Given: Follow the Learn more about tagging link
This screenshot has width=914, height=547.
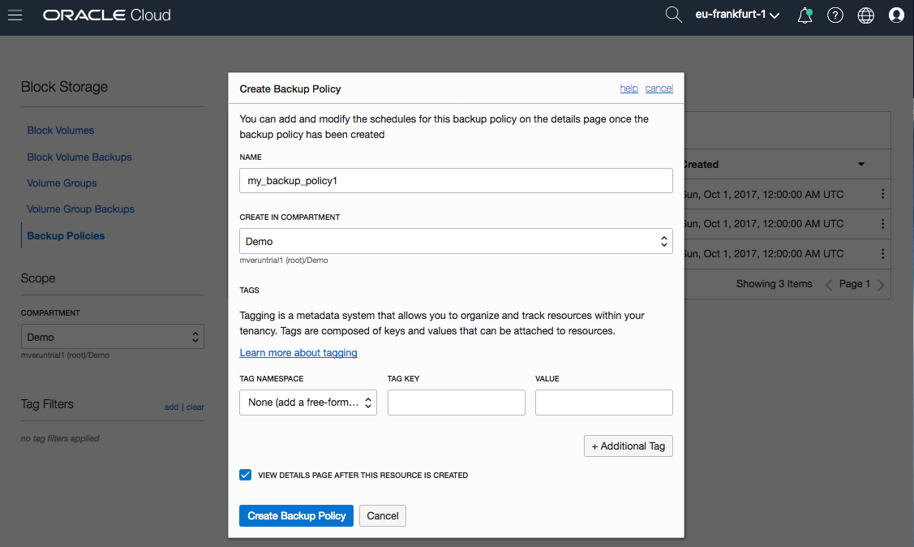Looking at the screenshot, I should [298, 353].
